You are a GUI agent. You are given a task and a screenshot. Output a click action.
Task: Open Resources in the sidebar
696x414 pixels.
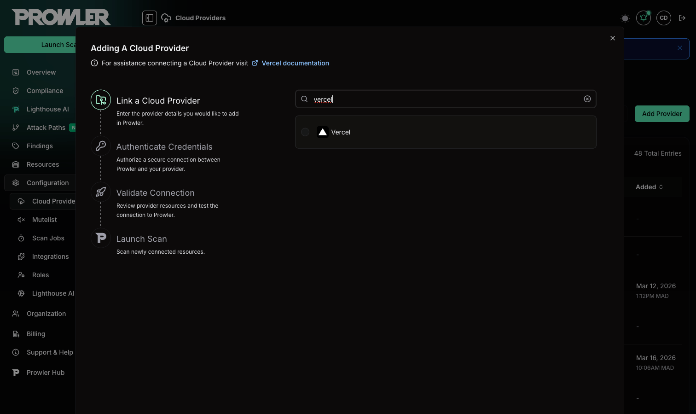43,164
